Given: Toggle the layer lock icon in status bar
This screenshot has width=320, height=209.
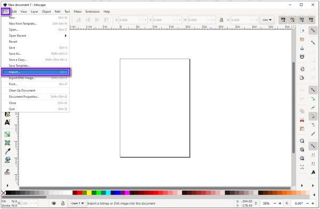Looking at the screenshot, I should tap(62, 203).
